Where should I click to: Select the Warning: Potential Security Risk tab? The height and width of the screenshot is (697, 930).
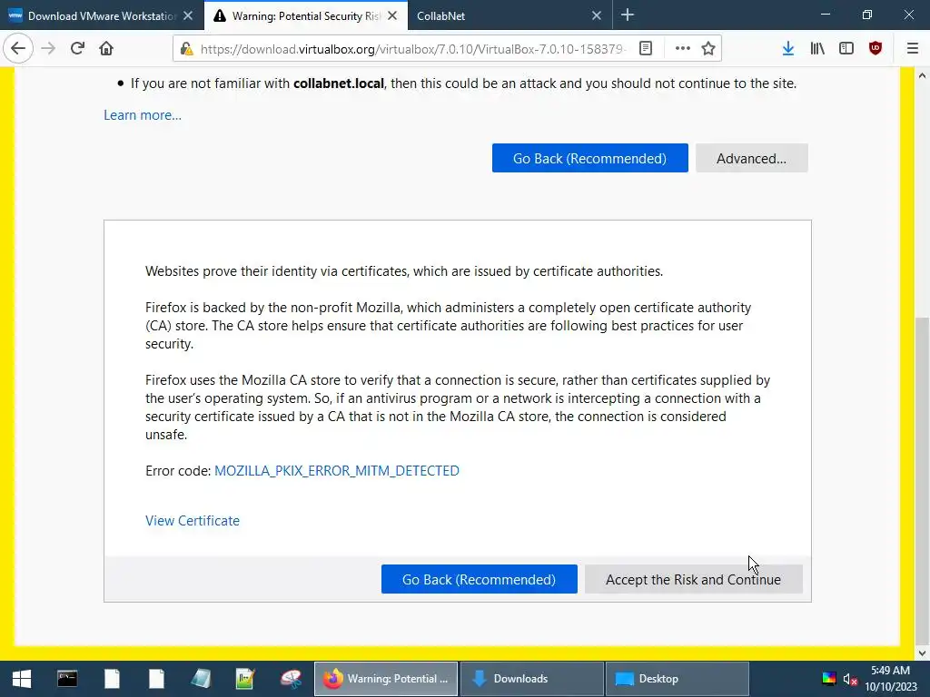pyautogui.click(x=305, y=16)
